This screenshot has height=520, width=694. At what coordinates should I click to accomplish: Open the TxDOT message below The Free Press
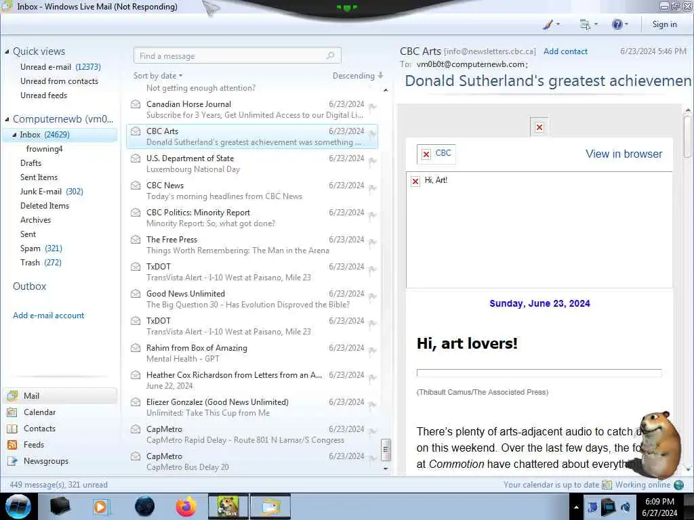click(x=252, y=272)
